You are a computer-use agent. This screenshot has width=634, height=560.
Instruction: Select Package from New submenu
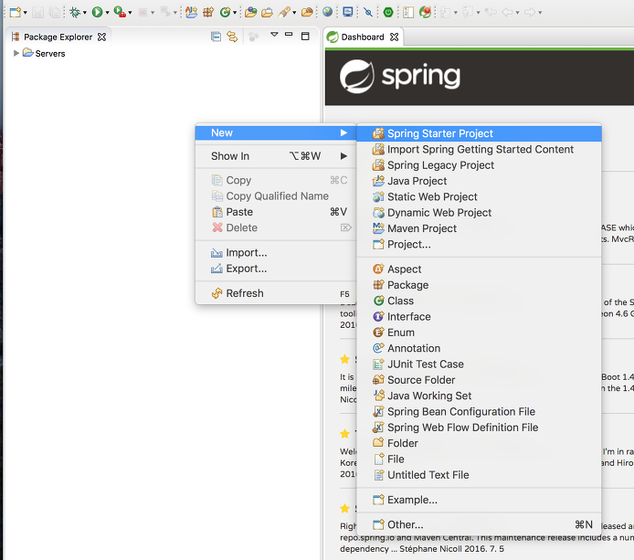point(479,285)
